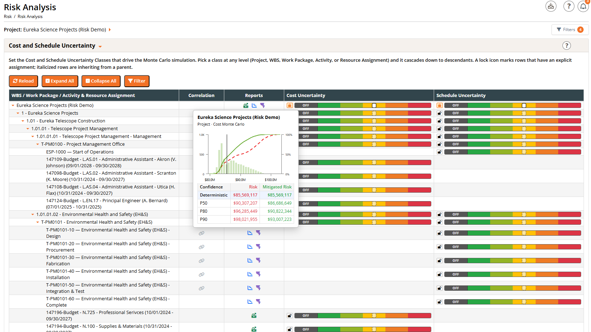Open the cost report icon for 147196-Budget Professional Services
Screen dimensions: 591x332
pos(254,315)
